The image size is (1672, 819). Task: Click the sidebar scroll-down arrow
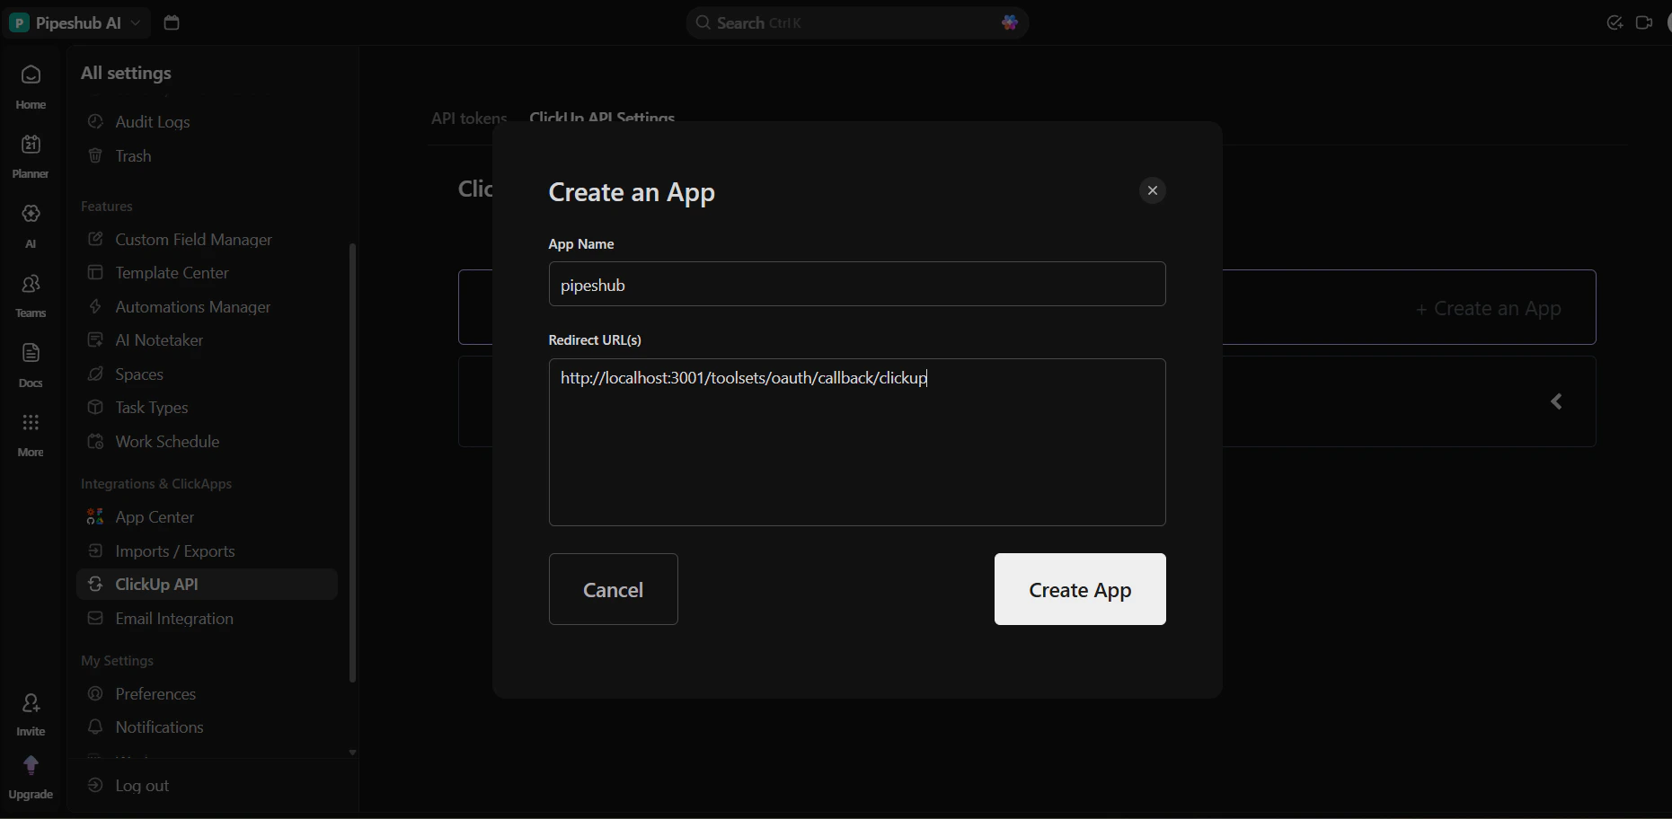[x=351, y=752]
